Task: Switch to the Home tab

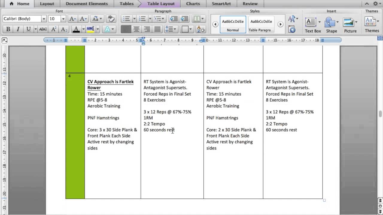Action: pyautogui.click(x=20, y=4)
